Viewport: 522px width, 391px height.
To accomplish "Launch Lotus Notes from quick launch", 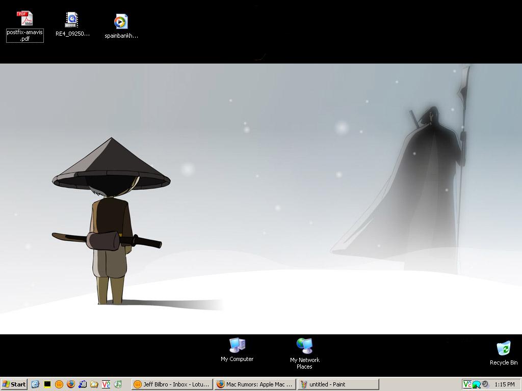I will (x=59, y=384).
